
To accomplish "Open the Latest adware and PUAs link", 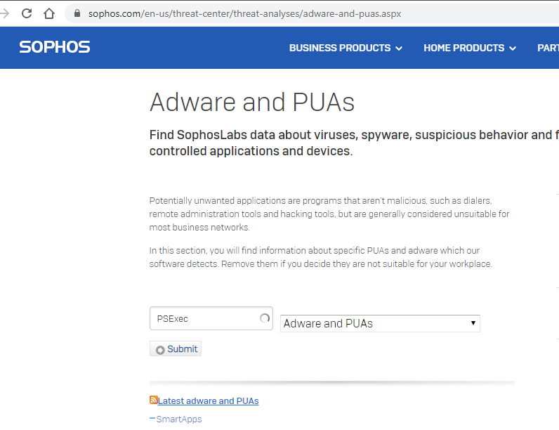I will pyautogui.click(x=208, y=400).
